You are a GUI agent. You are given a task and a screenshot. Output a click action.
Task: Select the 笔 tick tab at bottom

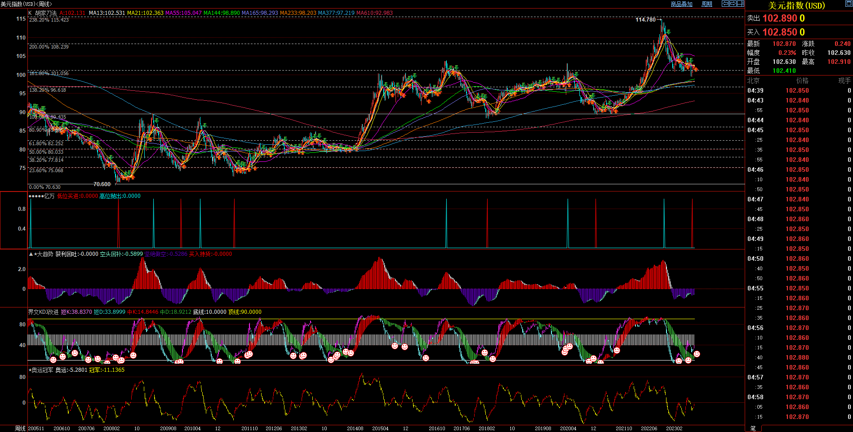point(753,428)
